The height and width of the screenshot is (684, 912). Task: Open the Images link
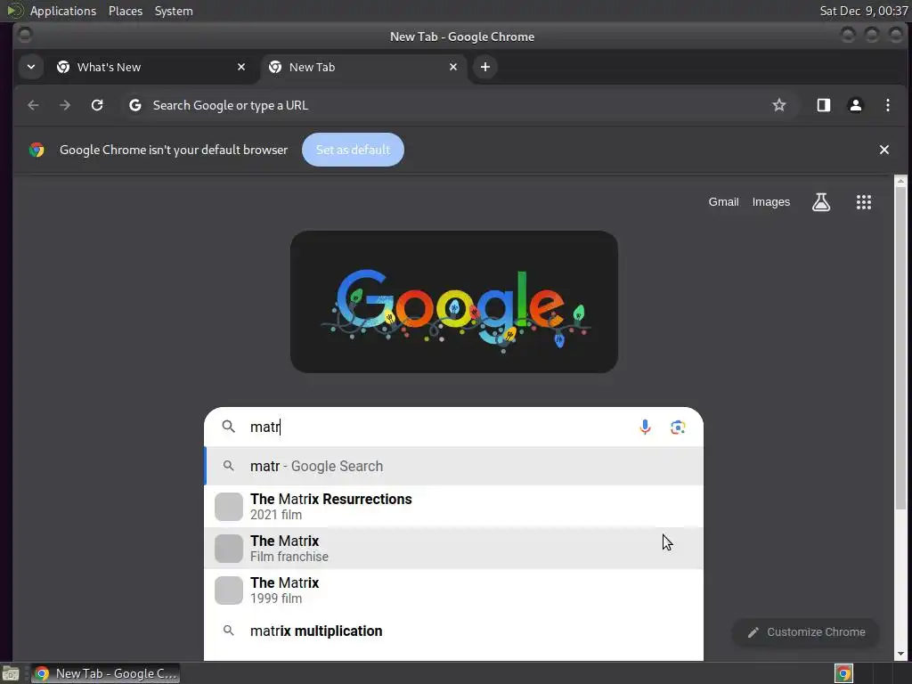[x=770, y=202]
